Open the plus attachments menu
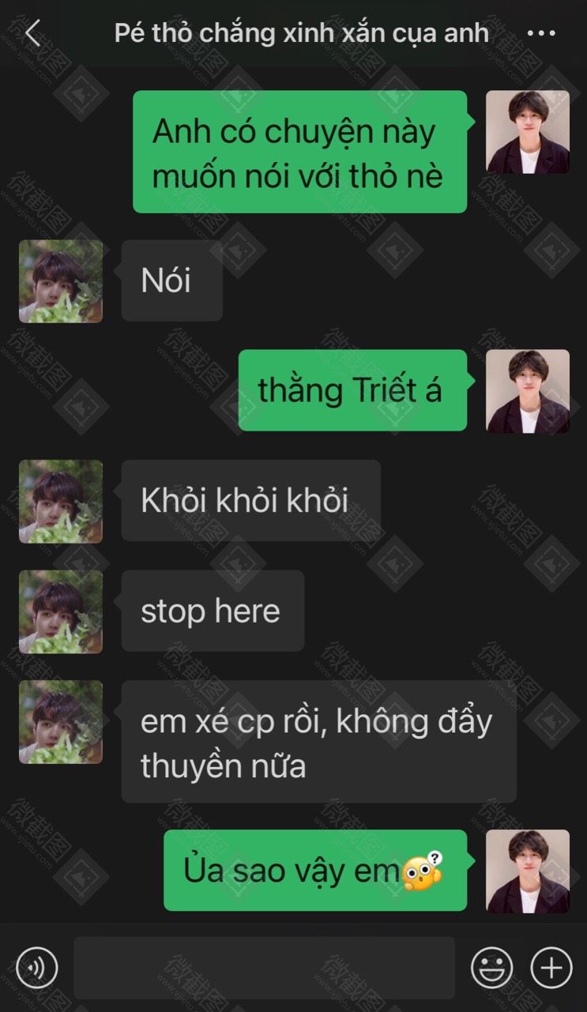Viewport: 587px width, 1012px height. pyautogui.click(x=551, y=968)
